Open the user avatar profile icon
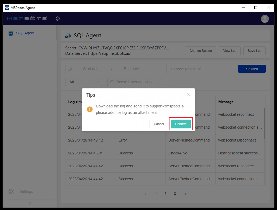The height and width of the screenshot is (210, 277). click(265, 19)
